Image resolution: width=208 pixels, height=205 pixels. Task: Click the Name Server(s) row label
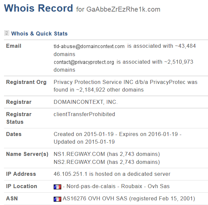coord(27,154)
